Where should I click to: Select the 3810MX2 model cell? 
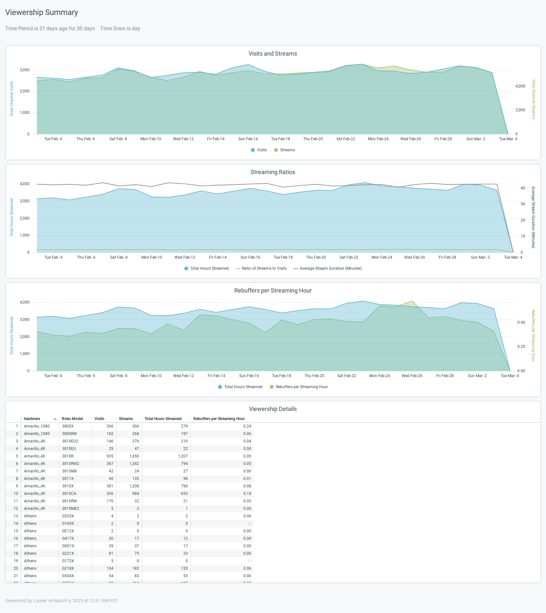click(x=75, y=509)
